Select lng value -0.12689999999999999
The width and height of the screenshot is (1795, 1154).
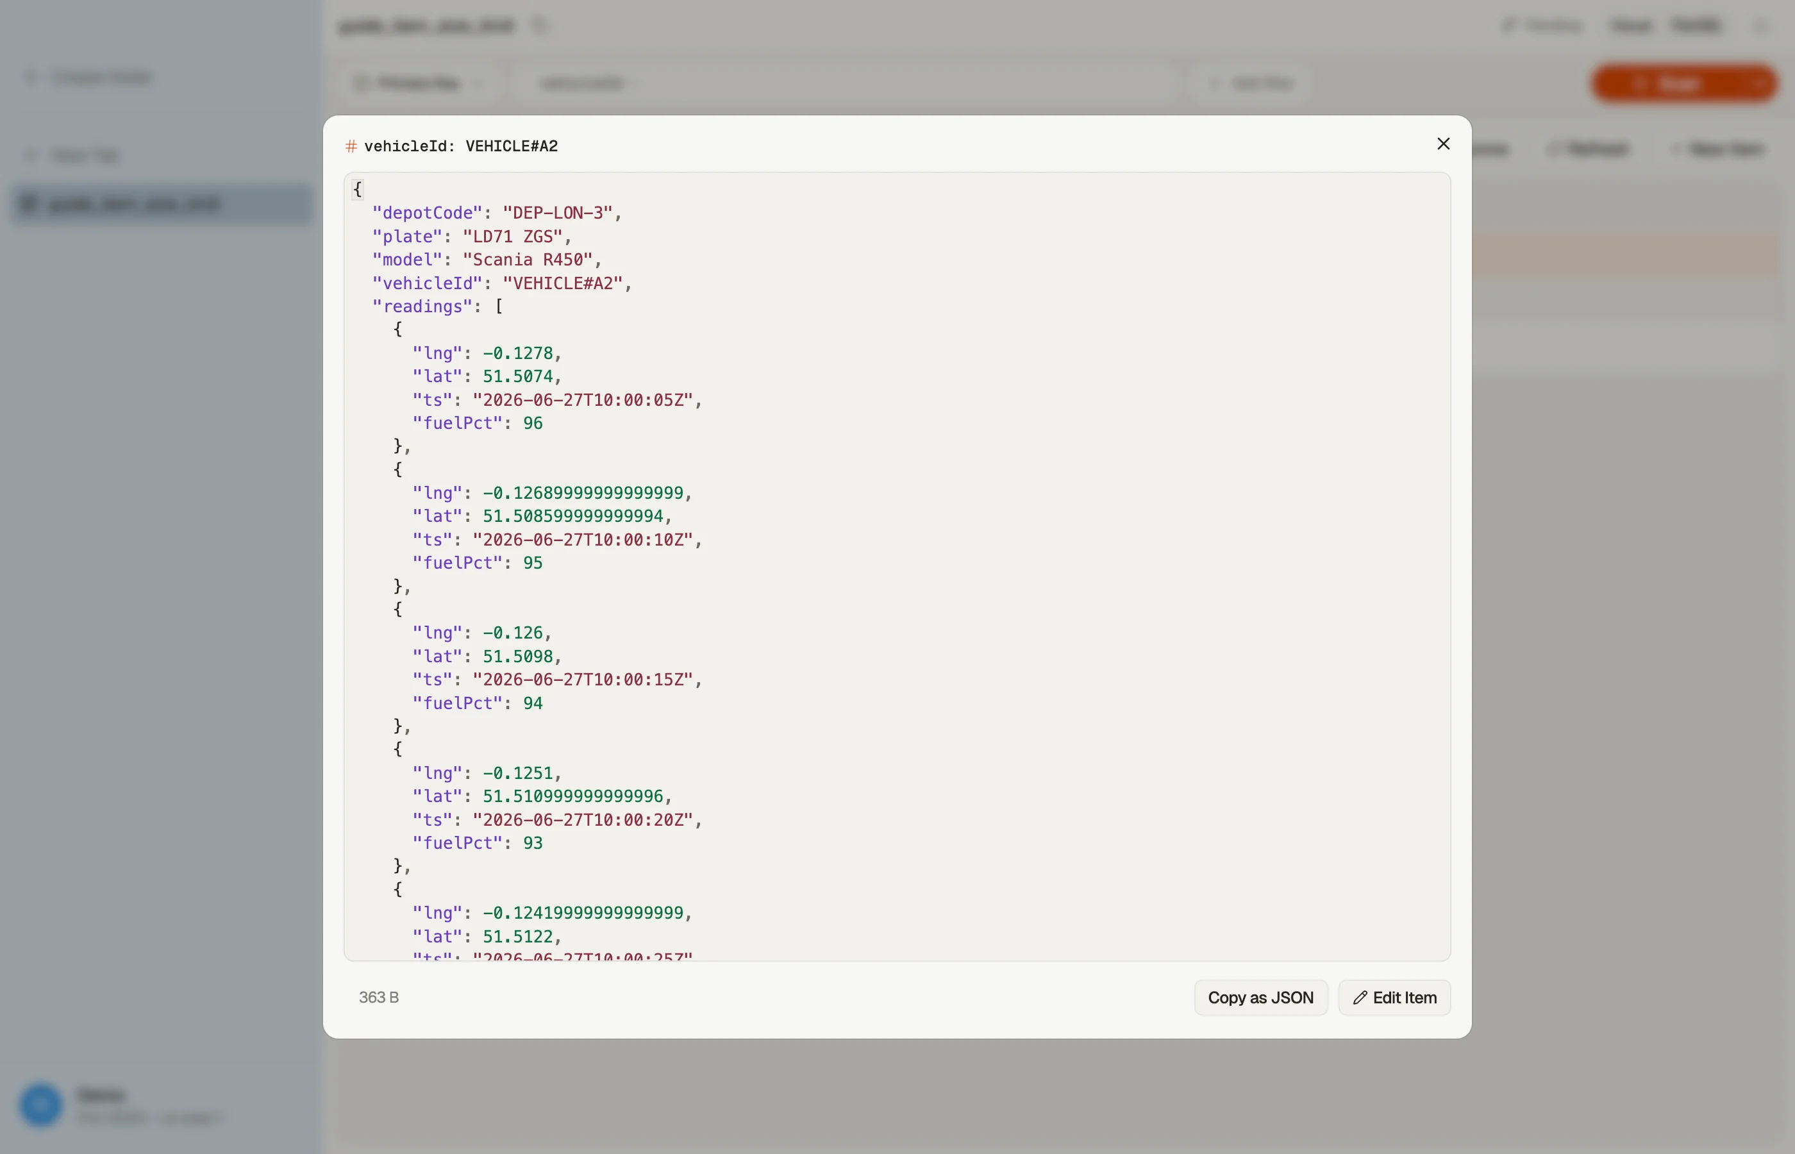[583, 493]
